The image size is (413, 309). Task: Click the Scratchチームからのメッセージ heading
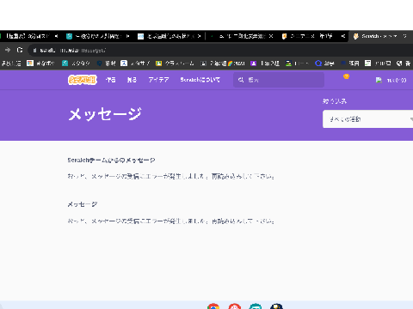(111, 161)
